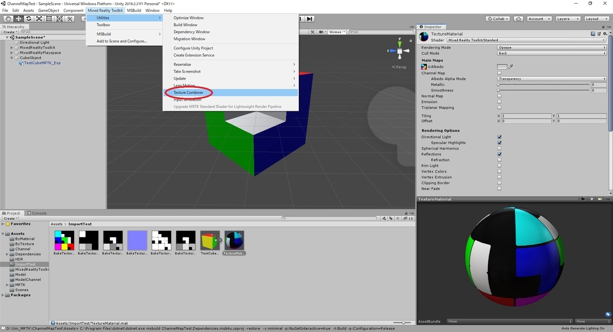Click Search by Label icon in Project
Screen dimensions: 613x332
point(391,218)
